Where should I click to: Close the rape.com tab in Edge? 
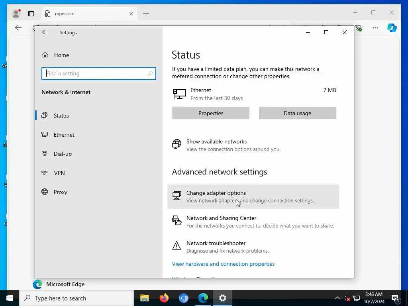pyautogui.click(x=131, y=14)
